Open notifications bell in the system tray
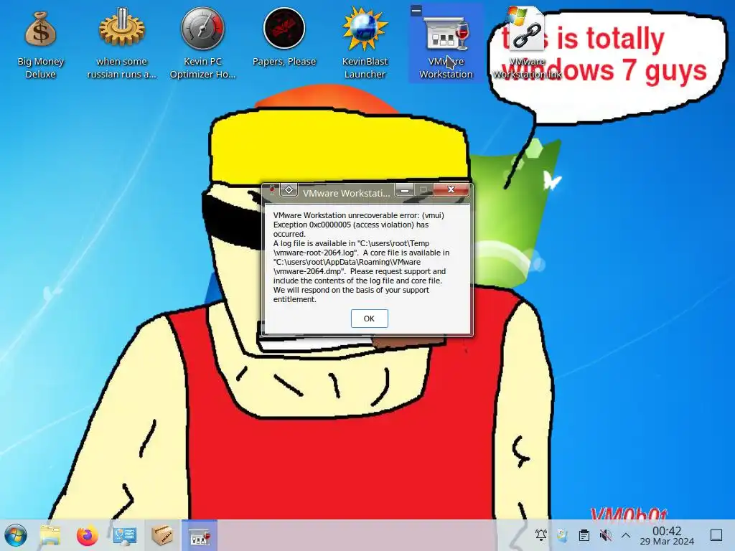 tap(541, 534)
